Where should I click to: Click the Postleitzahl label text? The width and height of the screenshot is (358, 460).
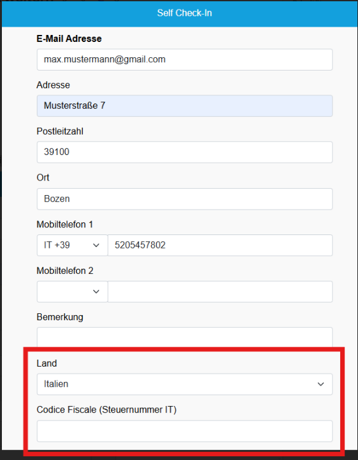60,131
